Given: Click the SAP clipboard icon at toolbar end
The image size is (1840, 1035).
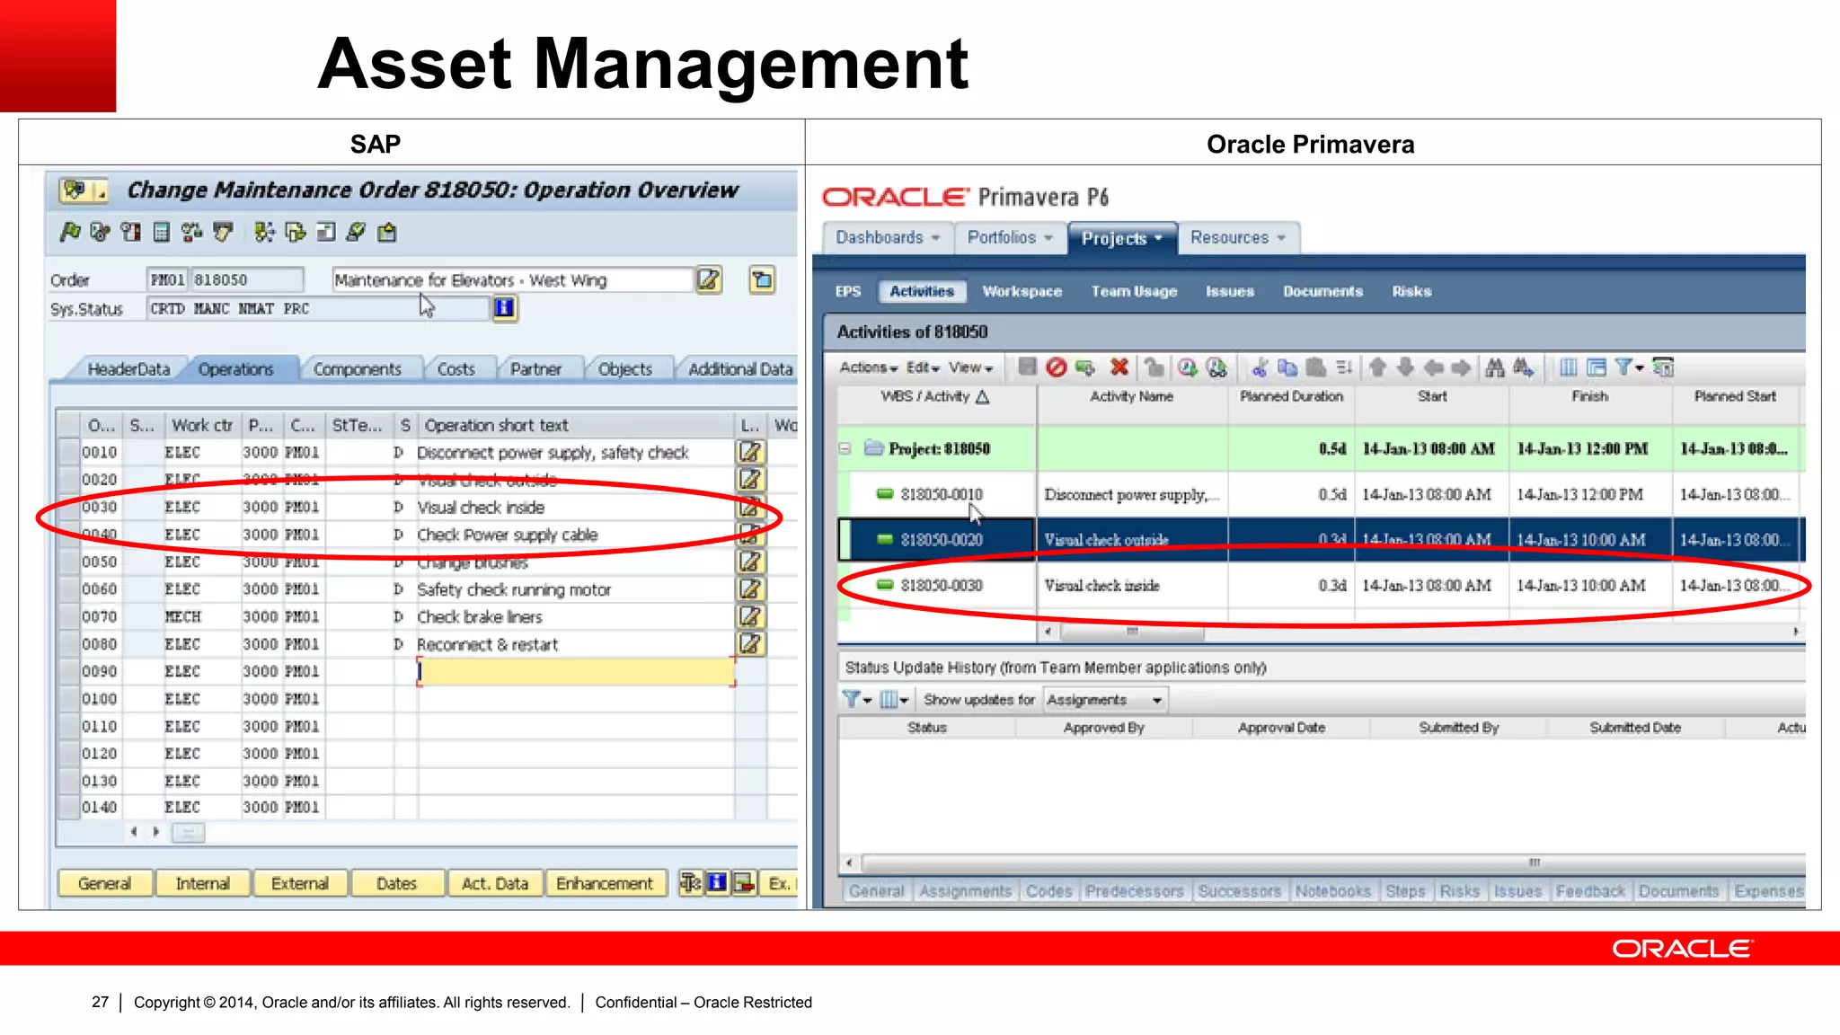Looking at the screenshot, I should click(387, 233).
